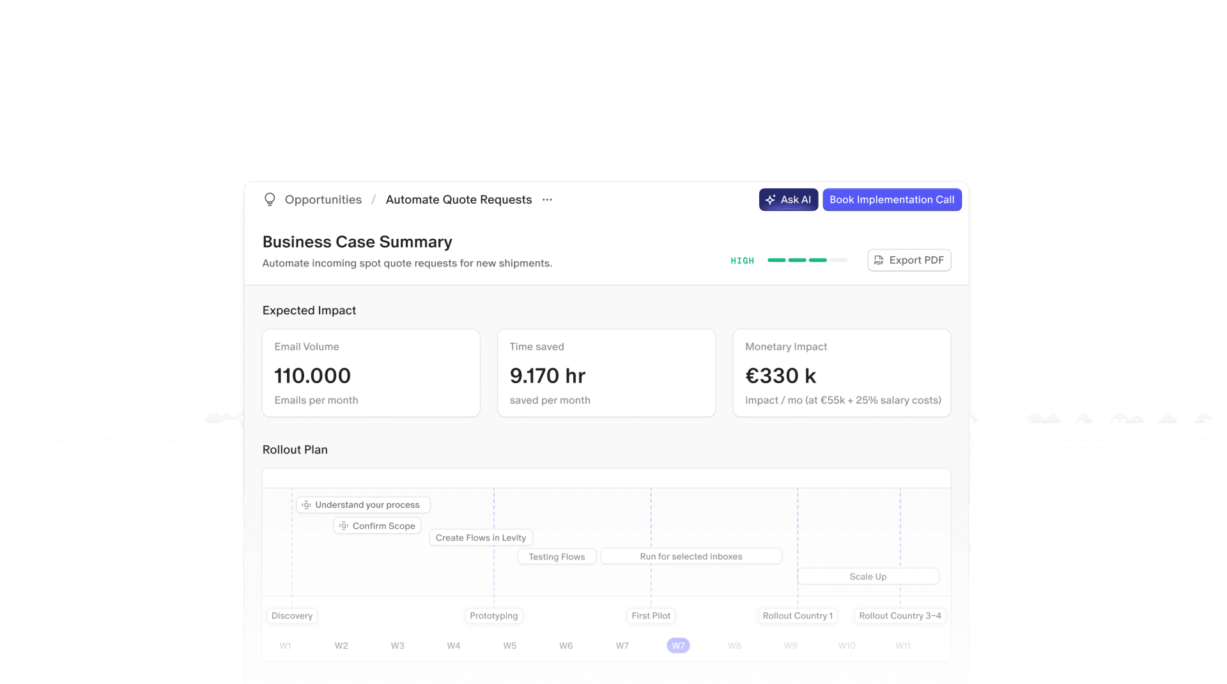Click the Discovery milestone label

[292, 616]
